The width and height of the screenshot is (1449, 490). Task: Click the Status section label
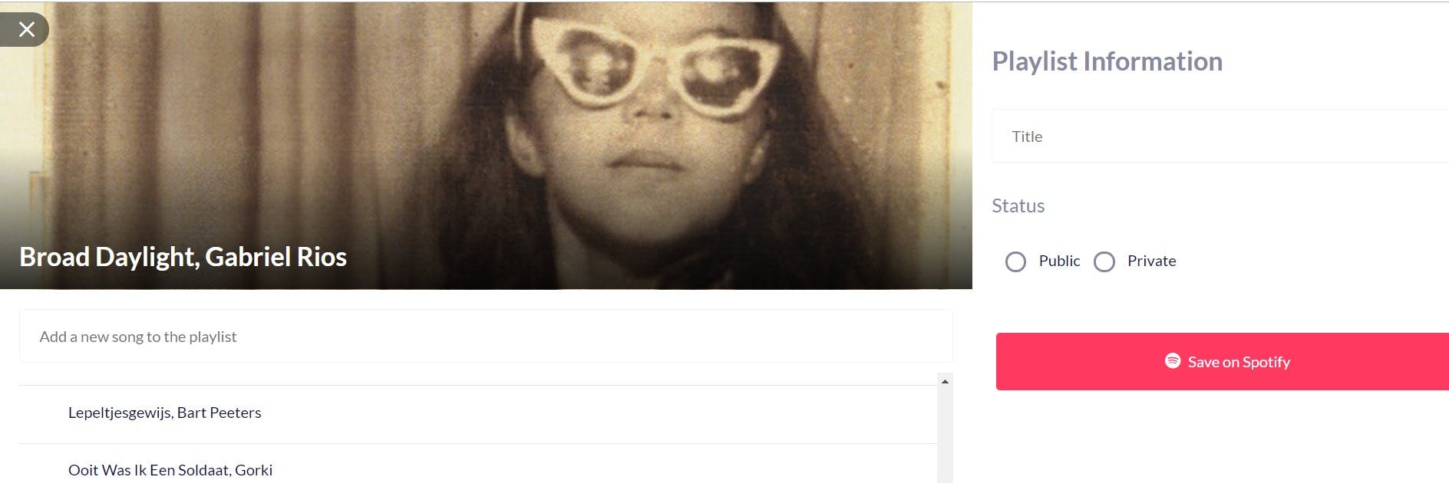tap(1018, 206)
